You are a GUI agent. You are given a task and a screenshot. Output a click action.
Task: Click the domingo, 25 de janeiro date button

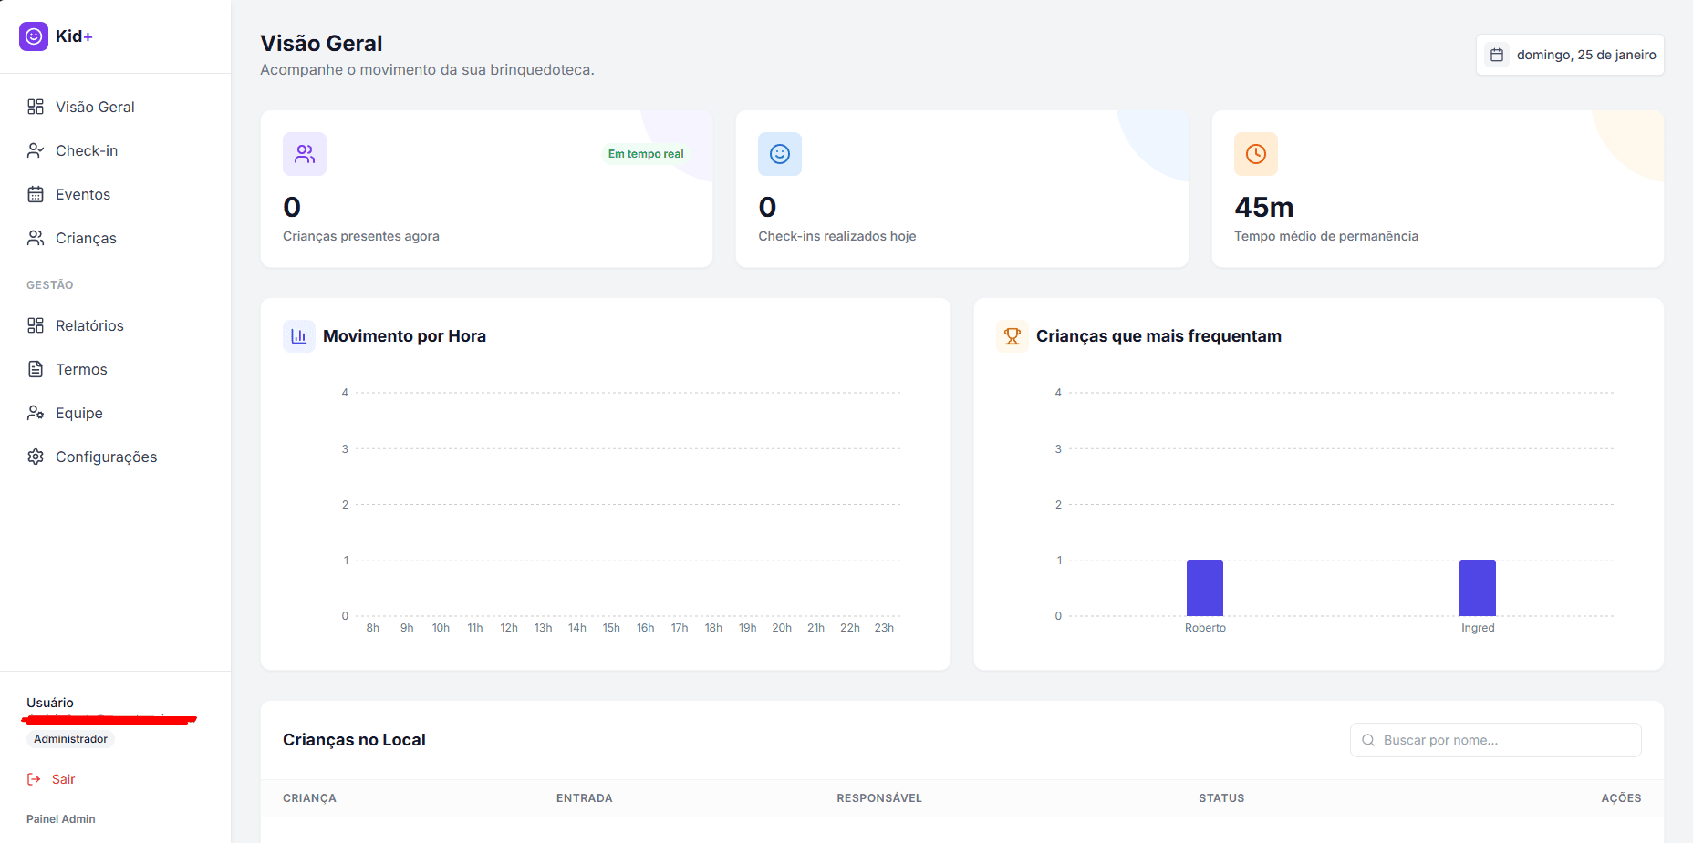point(1570,55)
